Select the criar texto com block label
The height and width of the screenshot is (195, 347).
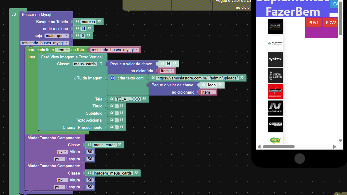point(130,78)
